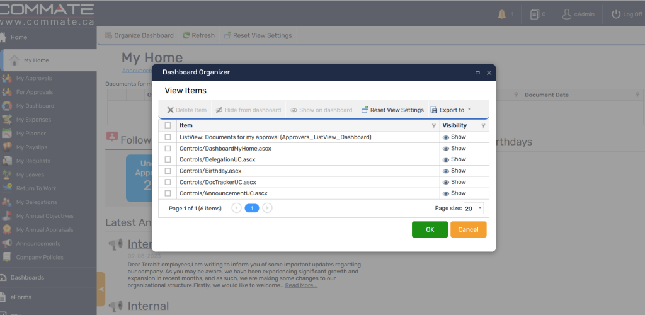Expand the Export to dropdown arrow

[469, 110]
